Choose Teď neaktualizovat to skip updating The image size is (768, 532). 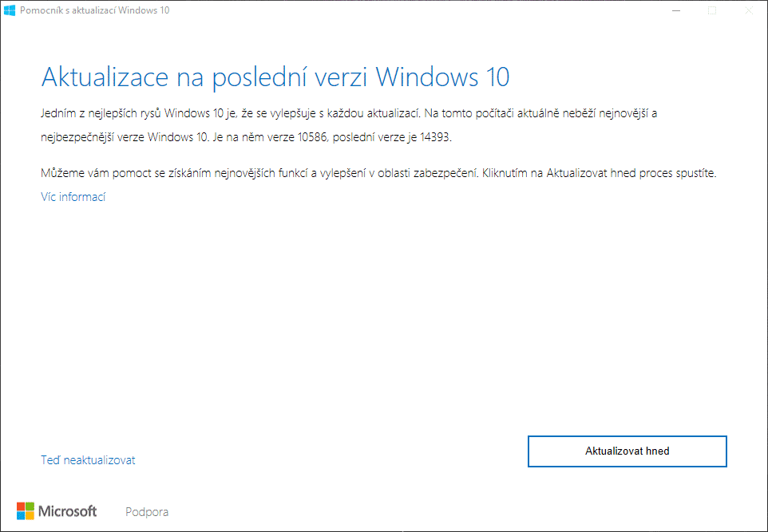(x=88, y=460)
